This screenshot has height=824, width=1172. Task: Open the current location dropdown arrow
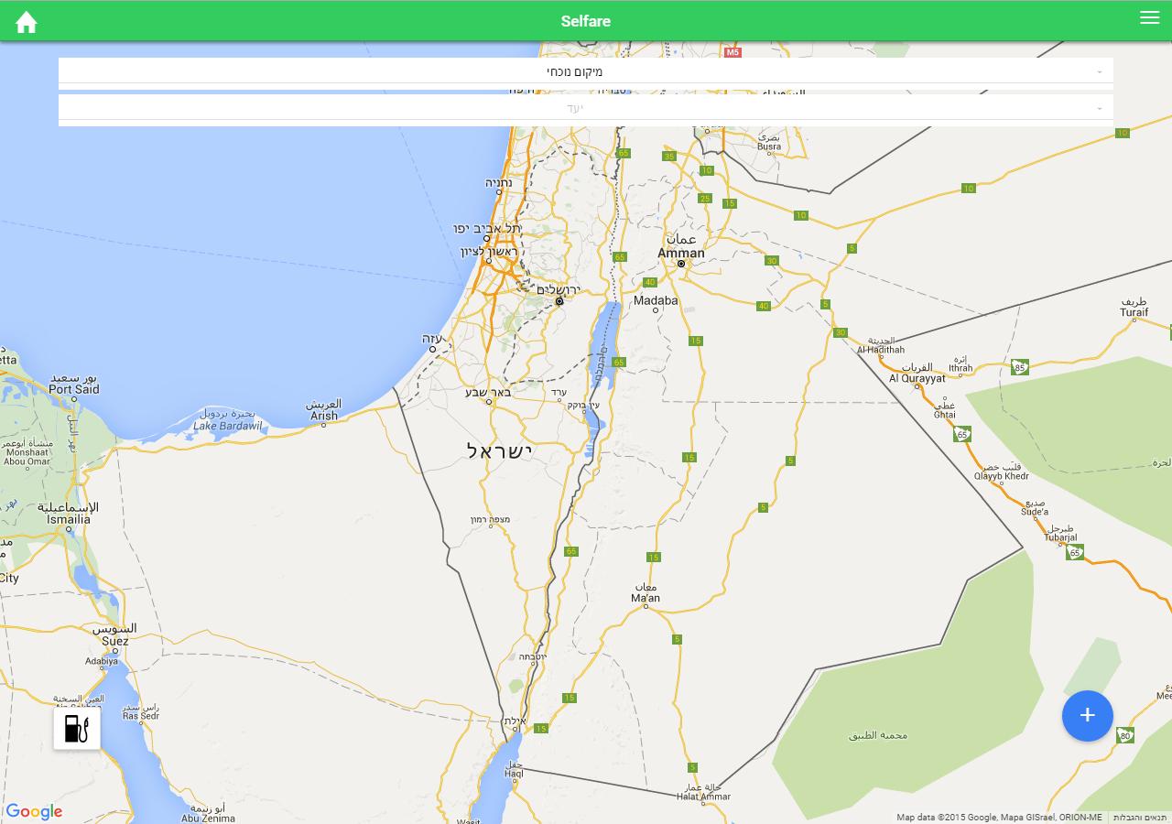tap(1100, 72)
